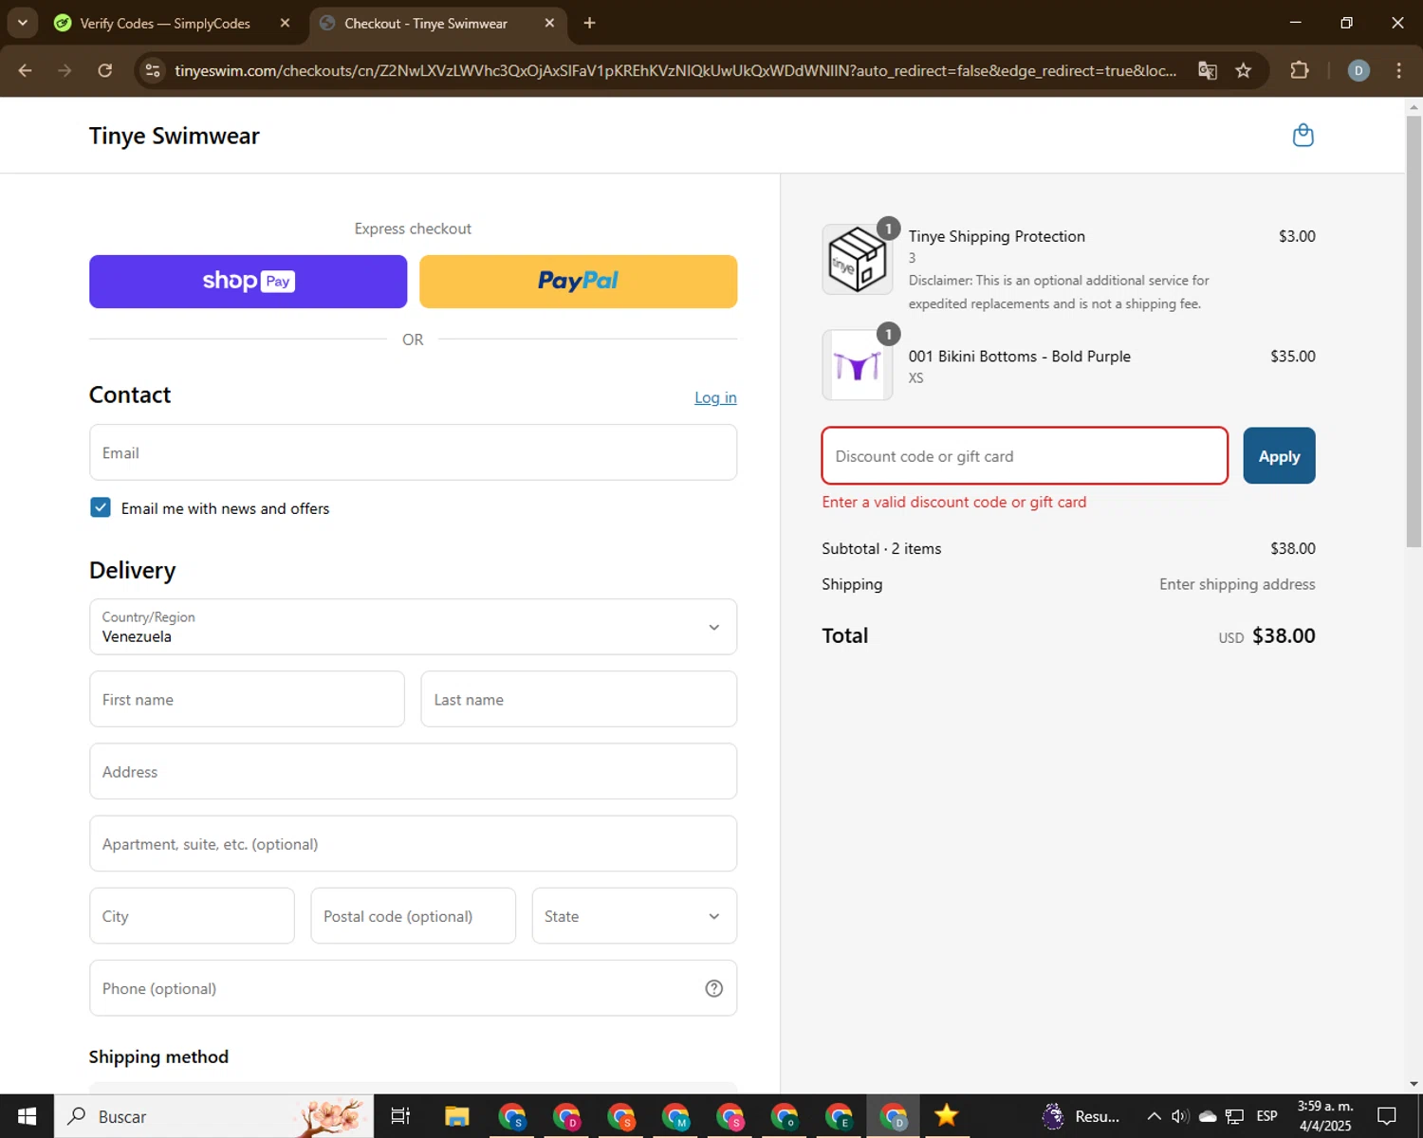The height and width of the screenshot is (1138, 1423).
Task: Click the browser address bar URL
Action: [x=675, y=70]
